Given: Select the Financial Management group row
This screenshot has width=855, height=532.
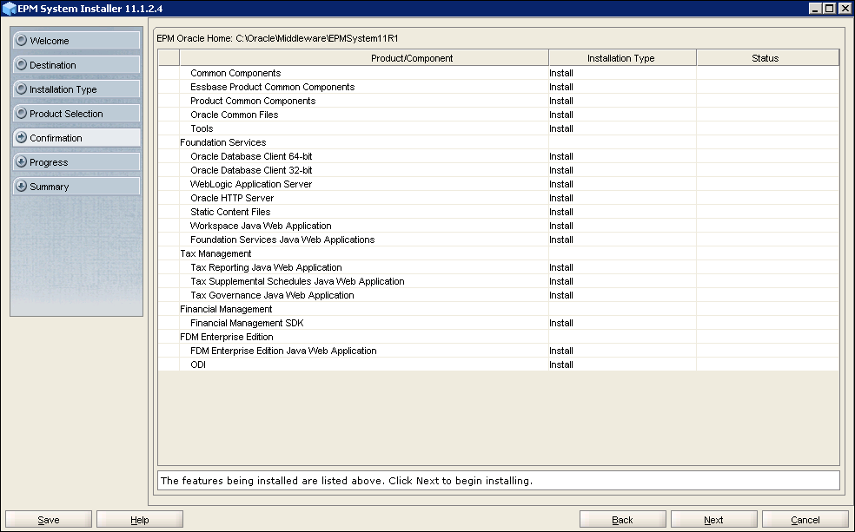Looking at the screenshot, I should [499, 309].
